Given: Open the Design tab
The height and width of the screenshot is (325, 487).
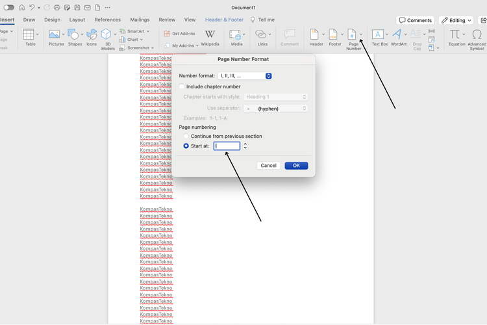Looking at the screenshot, I should 52,20.
